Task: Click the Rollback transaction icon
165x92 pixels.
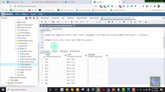Action: [135, 22]
